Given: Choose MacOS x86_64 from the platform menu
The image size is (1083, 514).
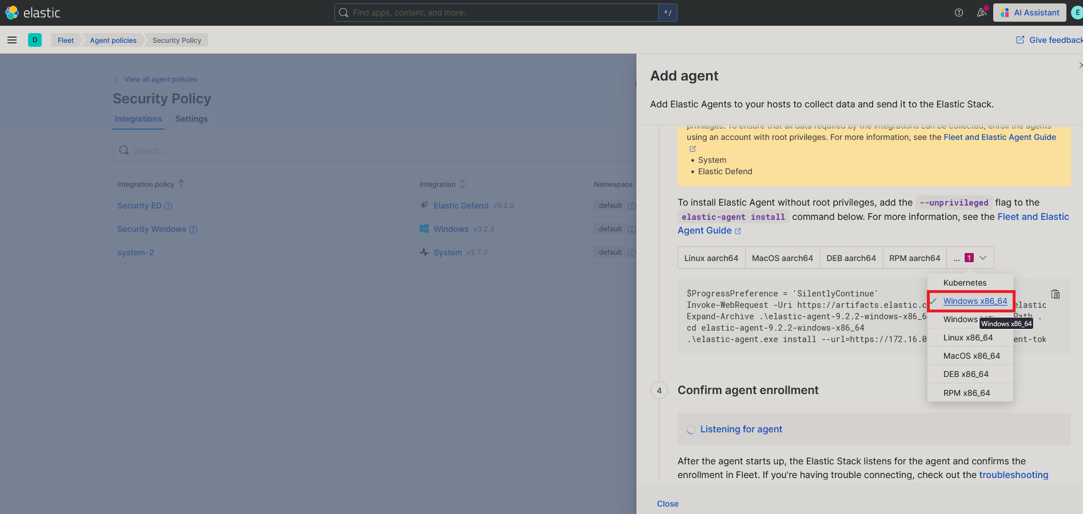Looking at the screenshot, I should click(970, 356).
